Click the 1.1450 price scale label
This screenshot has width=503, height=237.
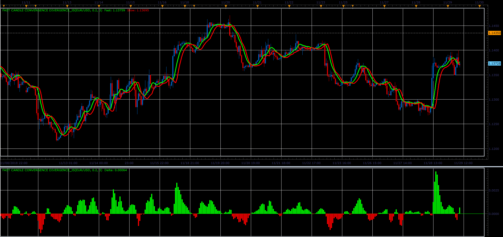(x=494, y=26)
